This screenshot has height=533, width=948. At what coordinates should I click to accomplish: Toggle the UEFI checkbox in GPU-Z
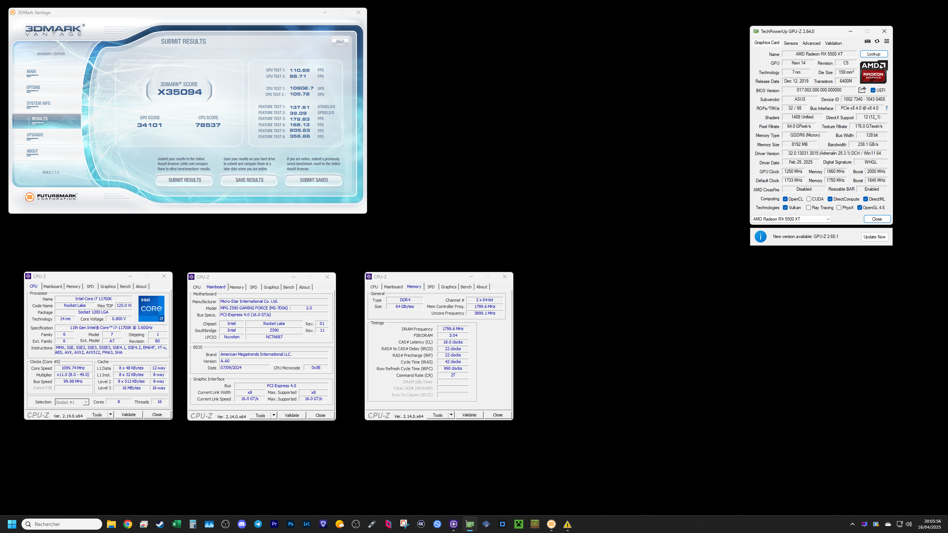[873, 90]
